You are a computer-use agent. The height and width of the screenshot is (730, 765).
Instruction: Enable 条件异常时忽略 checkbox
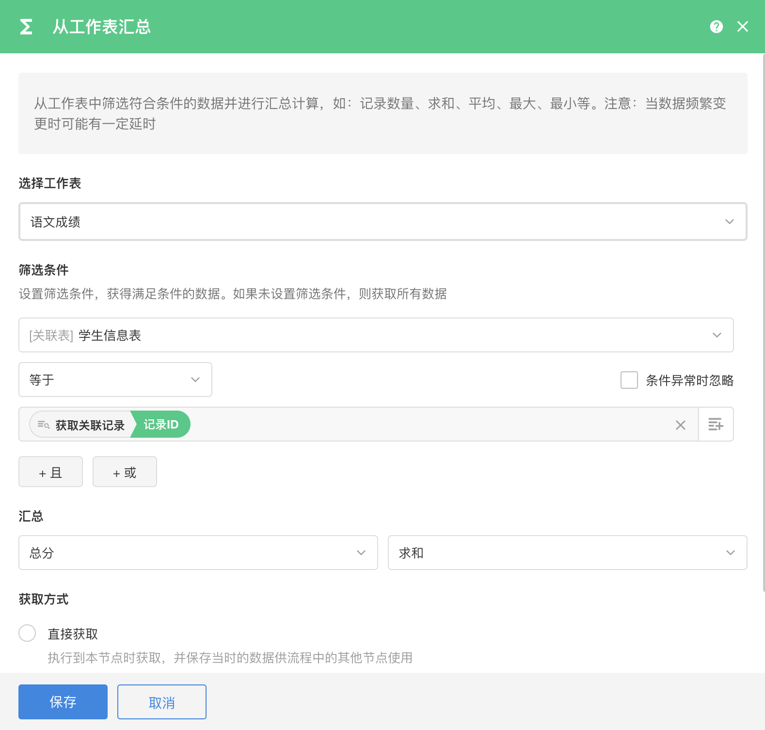coord(629,380)
